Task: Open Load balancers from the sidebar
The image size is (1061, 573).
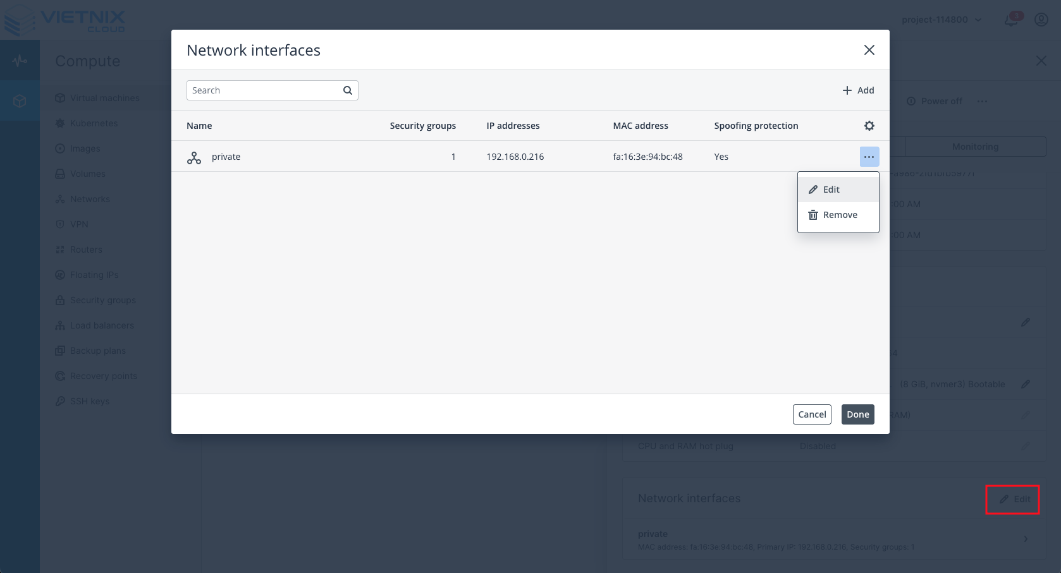Action: [102, 325]
